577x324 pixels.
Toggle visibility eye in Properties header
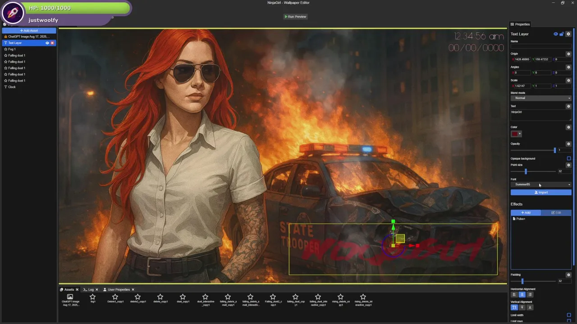point(555,34)
